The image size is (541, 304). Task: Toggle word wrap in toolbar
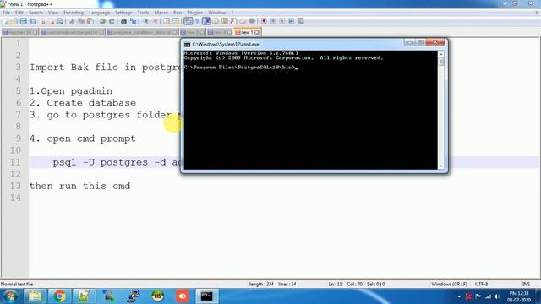188,21
